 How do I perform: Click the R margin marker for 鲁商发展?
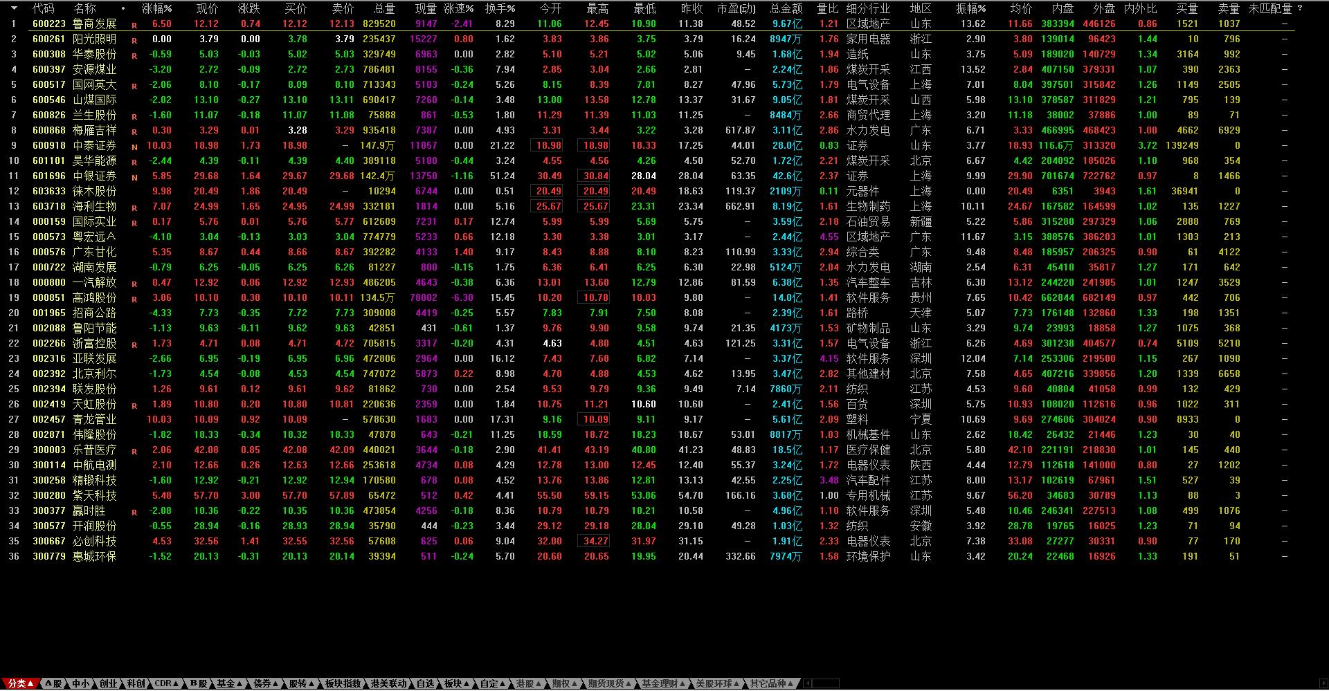(134, 25)
